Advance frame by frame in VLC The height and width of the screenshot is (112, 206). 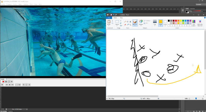pyautogui.click(x=12, y=82)
